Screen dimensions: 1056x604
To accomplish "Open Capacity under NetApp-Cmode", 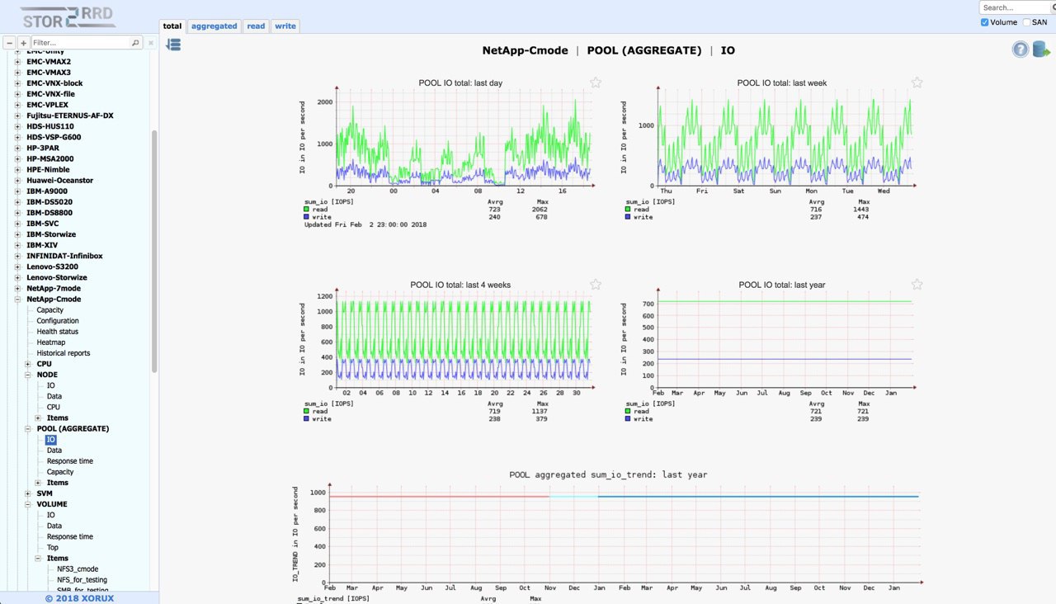I will coord(50,310).
